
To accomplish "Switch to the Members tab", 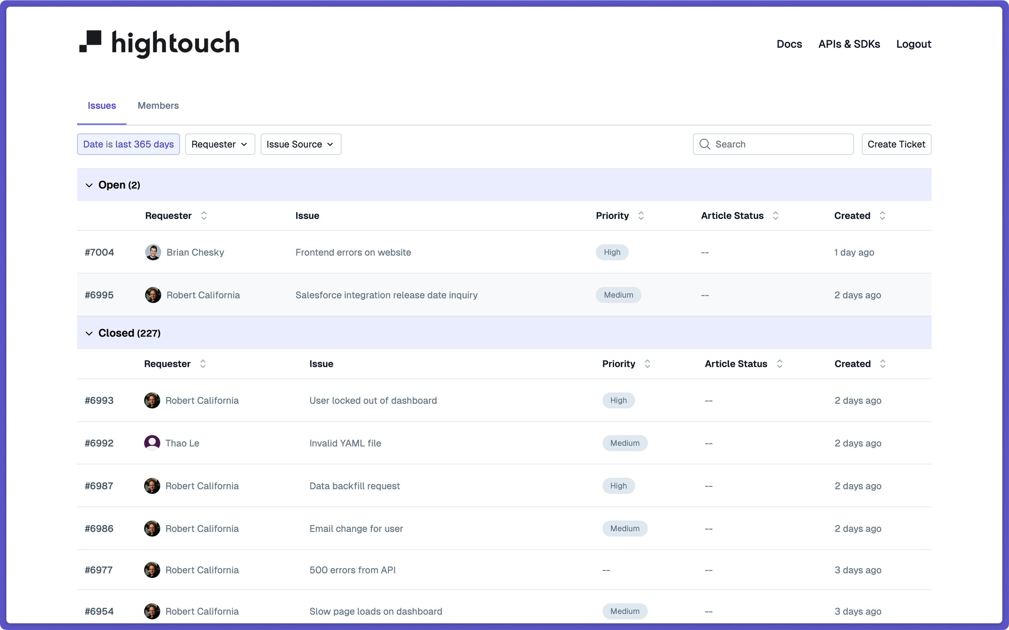I will 158,106.
